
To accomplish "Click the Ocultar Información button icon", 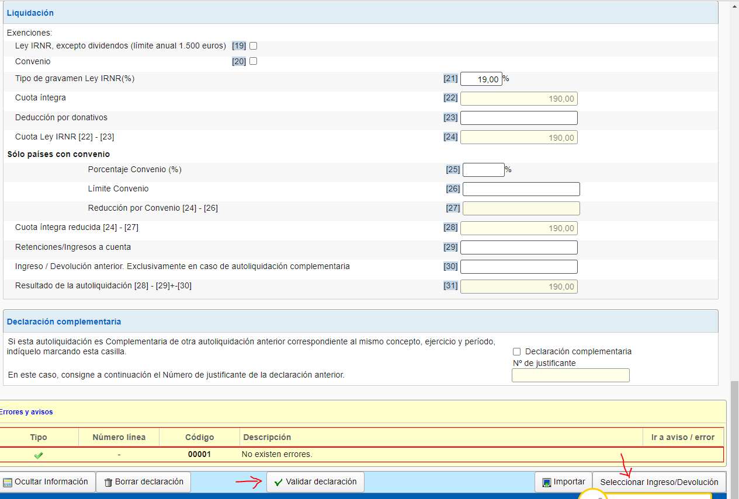I will point(8,483).
